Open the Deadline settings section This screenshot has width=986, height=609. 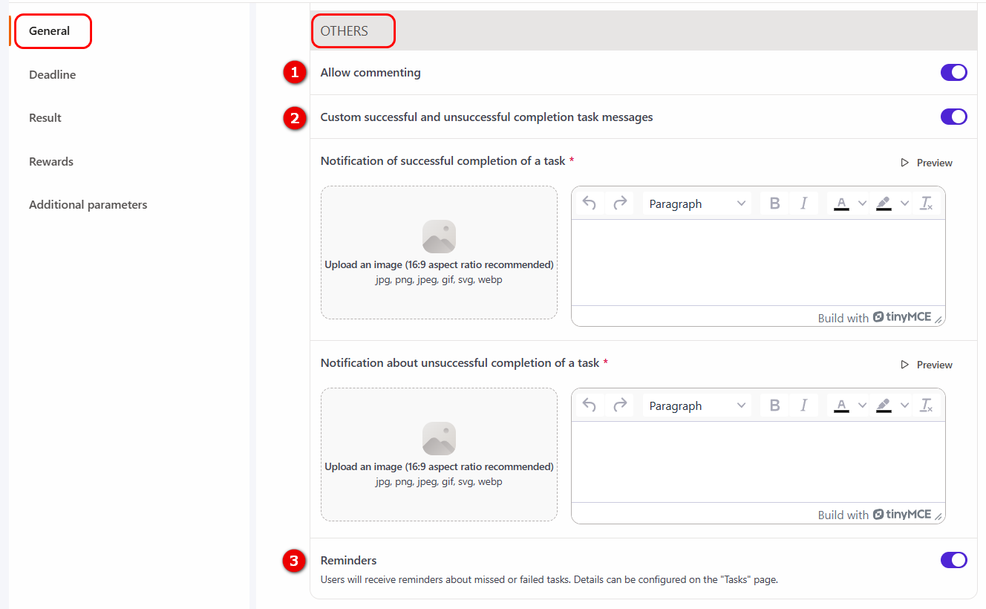pos(53,75)
